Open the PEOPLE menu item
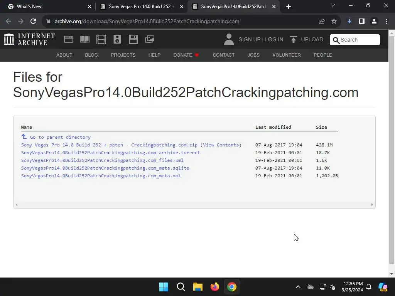The image size is (395, 296). click(x=323, y=55)
